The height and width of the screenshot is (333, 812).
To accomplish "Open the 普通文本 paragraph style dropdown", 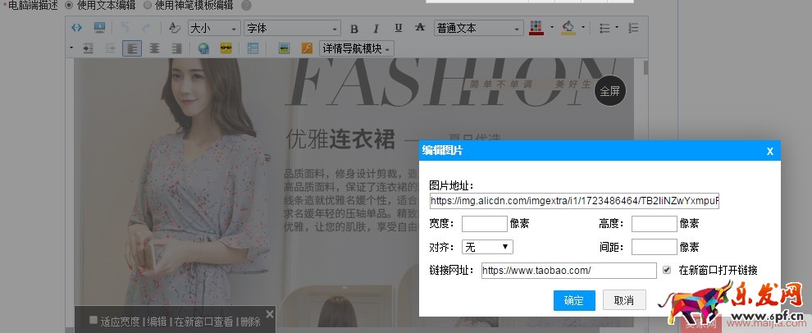I will click(478, 29).
